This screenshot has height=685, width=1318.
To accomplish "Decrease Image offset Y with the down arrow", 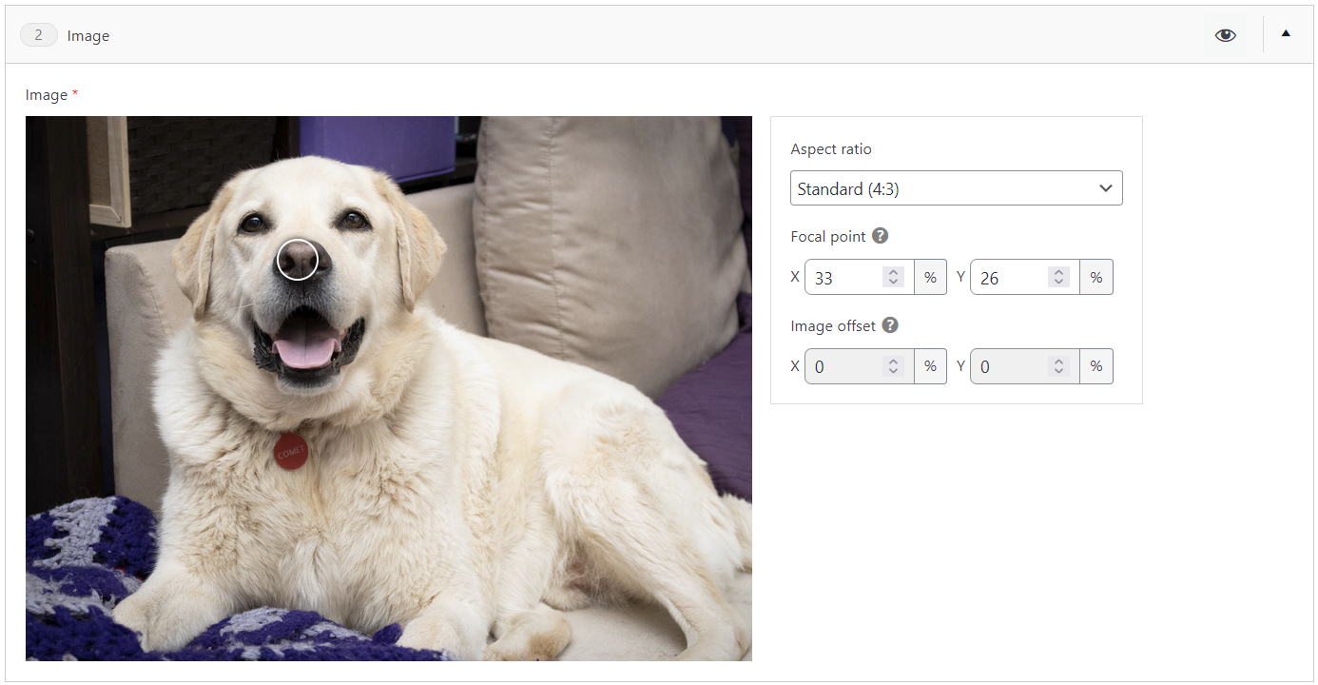I will click(1058, 372).
